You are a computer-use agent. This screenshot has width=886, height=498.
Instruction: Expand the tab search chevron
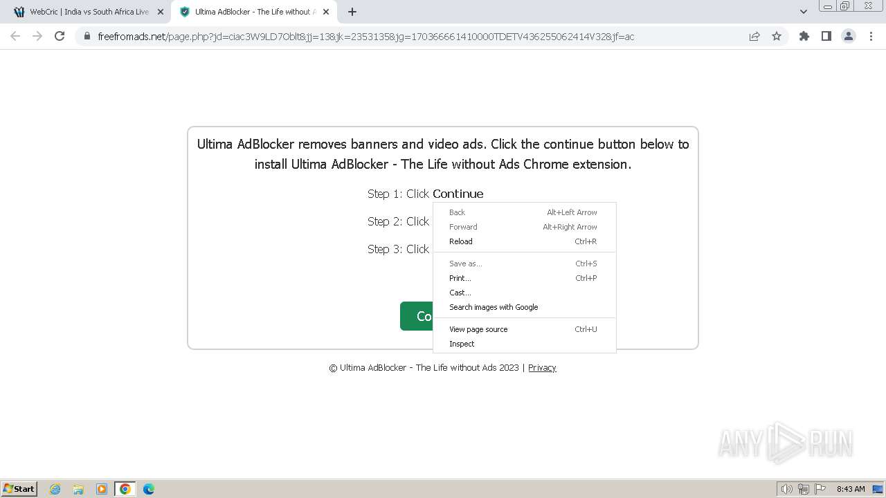point(803,12)
